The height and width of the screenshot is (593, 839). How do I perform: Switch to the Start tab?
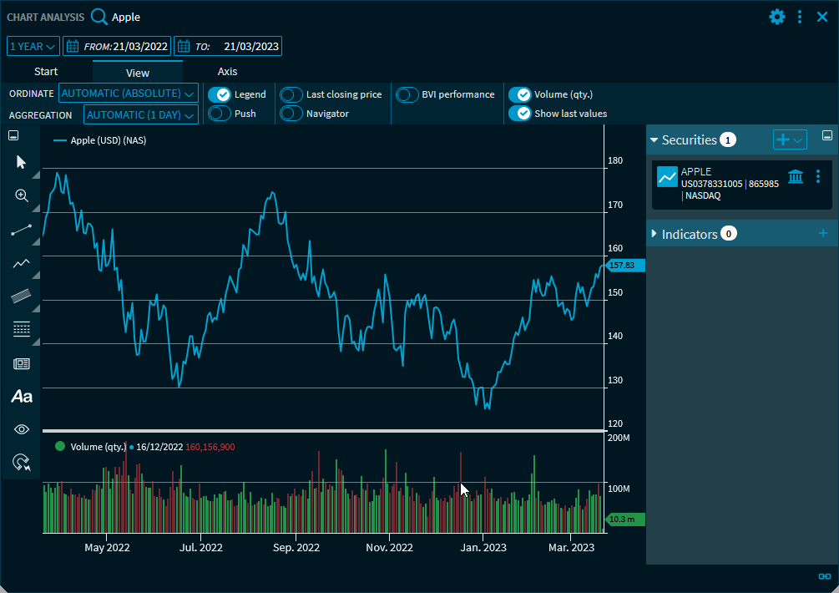[x=46, y=72]
